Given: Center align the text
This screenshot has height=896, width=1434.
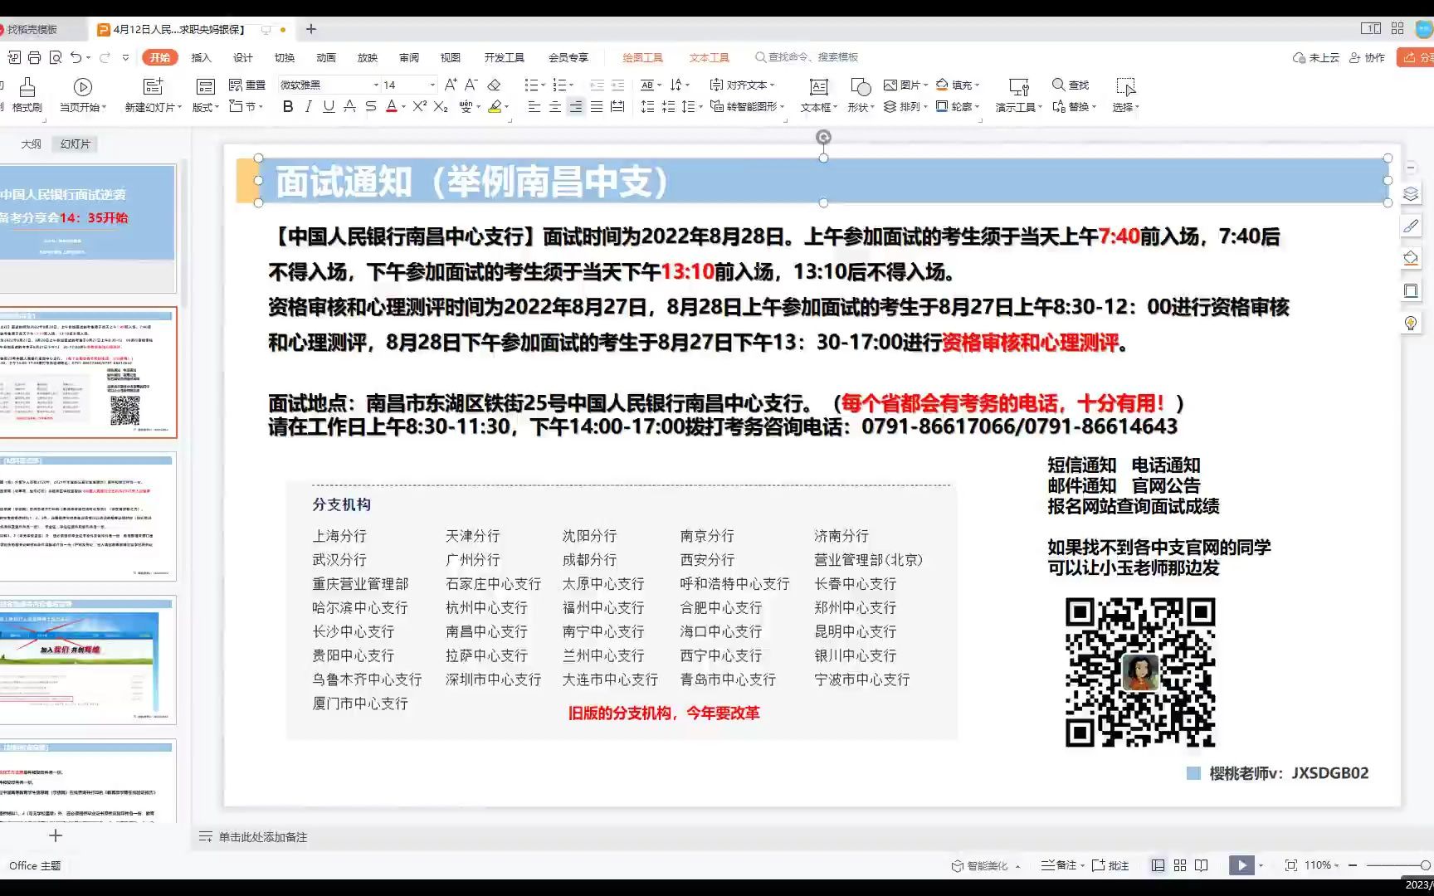Looking at the screenshot, I should tap(555, 106).
